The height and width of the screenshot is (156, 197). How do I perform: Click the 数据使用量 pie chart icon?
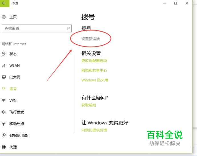[x=4, y=135]
